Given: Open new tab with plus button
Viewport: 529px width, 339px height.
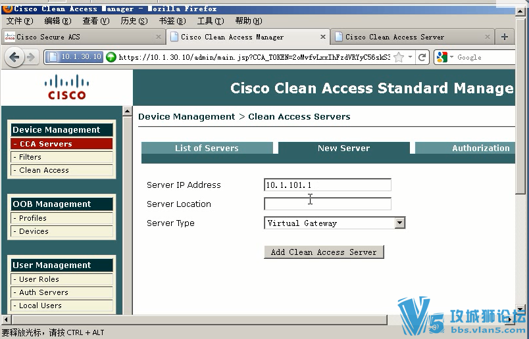Looking at the screenshot, I should coord(505,37).
